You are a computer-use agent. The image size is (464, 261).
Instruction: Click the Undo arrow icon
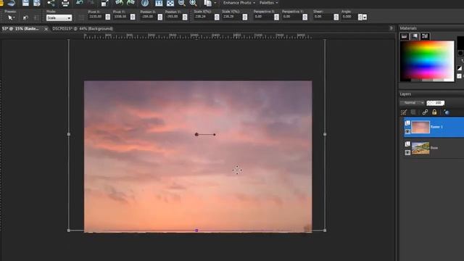(80, 3)
